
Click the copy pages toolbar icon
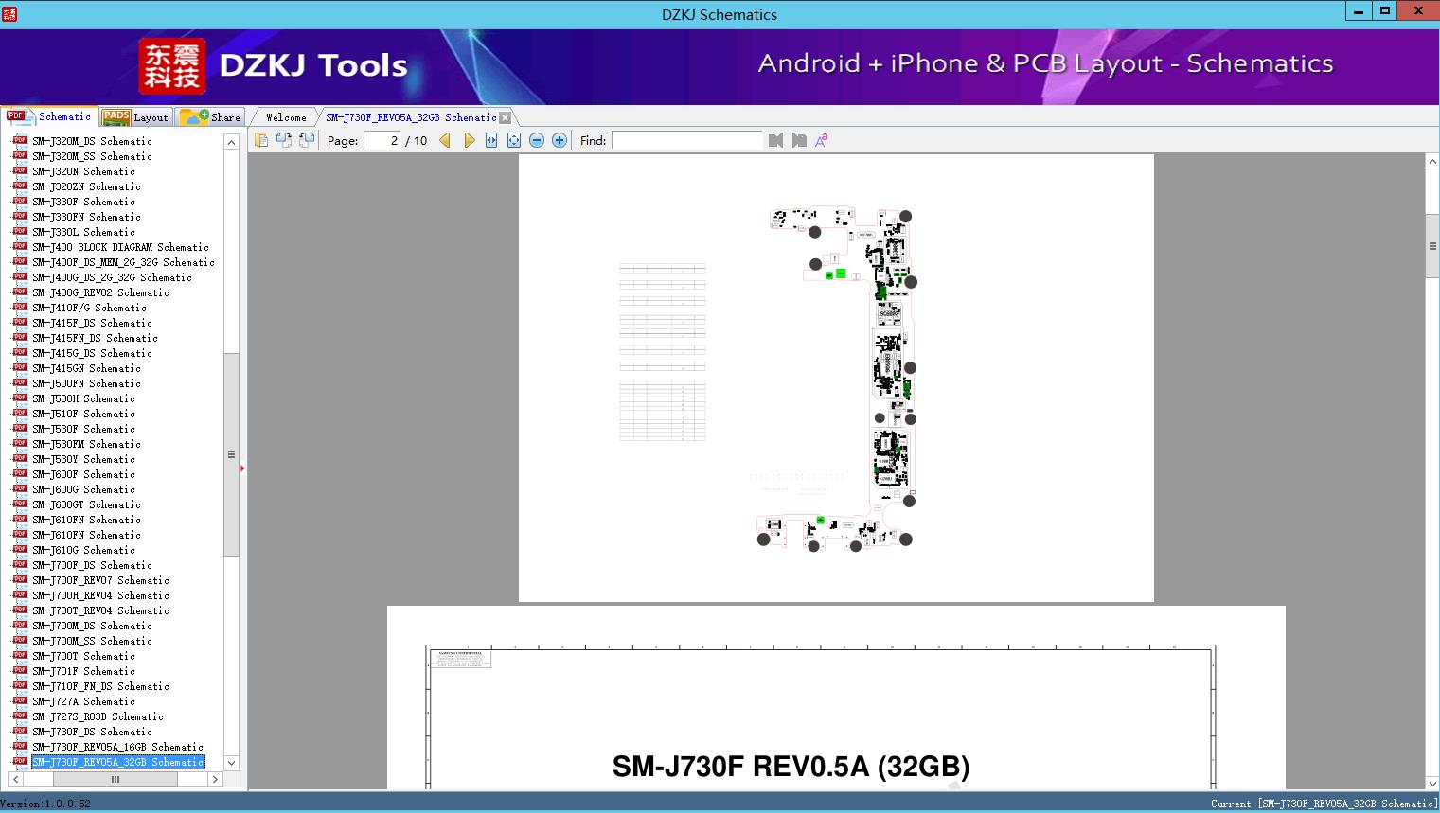pyautogui.click(x=261, y=140)
